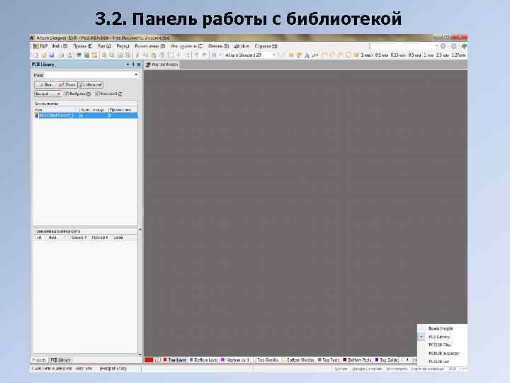Click the LS layer set button
This screenshot has width=510, height=383.
157,360
